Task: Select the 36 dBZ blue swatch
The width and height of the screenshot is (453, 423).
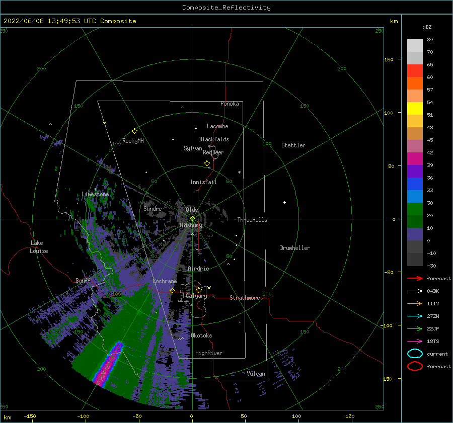Action: click(x=415, y=184)
